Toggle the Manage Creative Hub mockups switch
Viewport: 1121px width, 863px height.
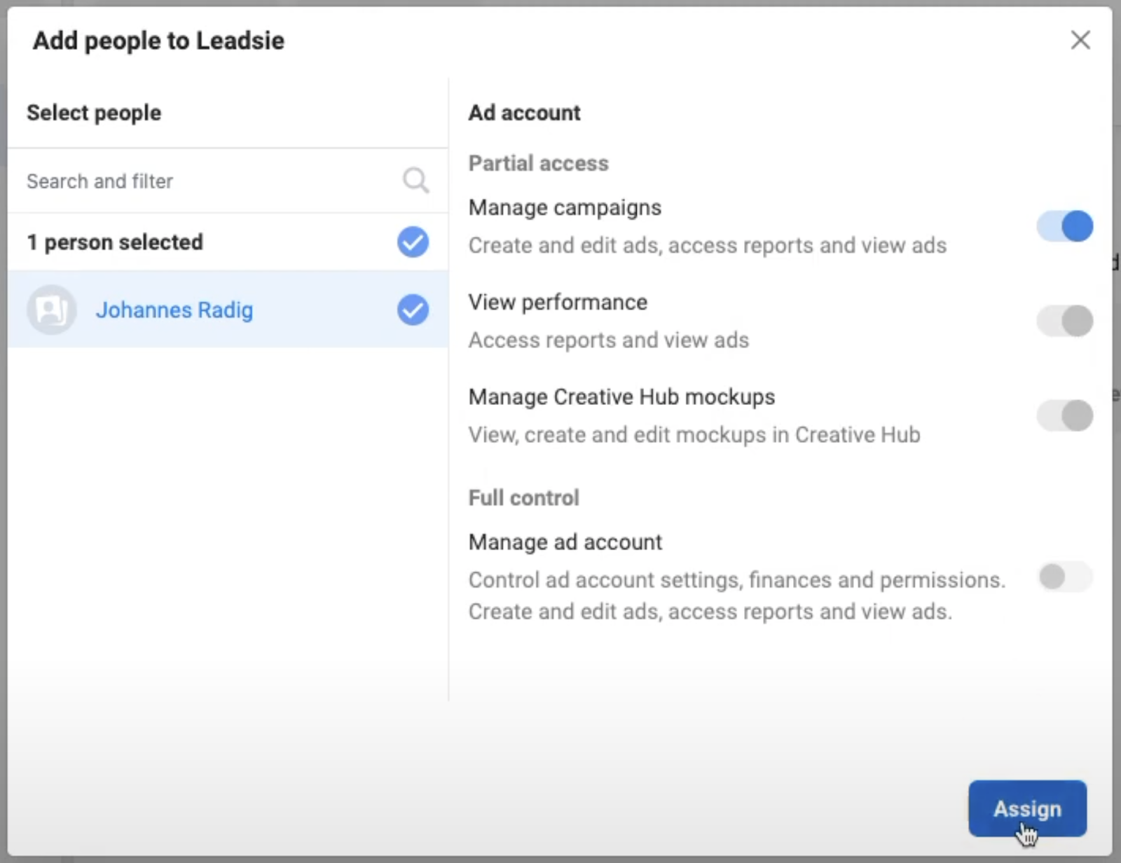tap(1064, 416)
